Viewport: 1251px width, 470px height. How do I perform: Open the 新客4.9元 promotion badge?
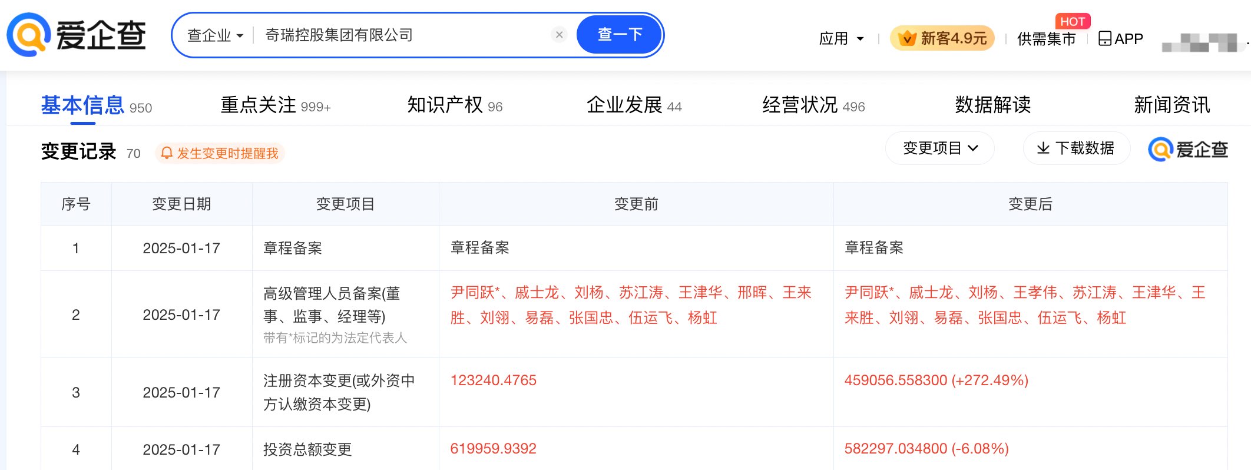[942, 38]
